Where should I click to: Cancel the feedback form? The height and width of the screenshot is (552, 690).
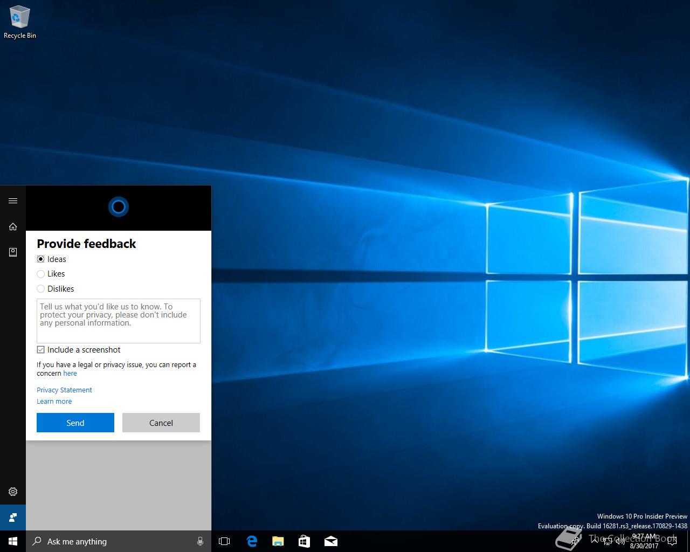coord(161,423)
